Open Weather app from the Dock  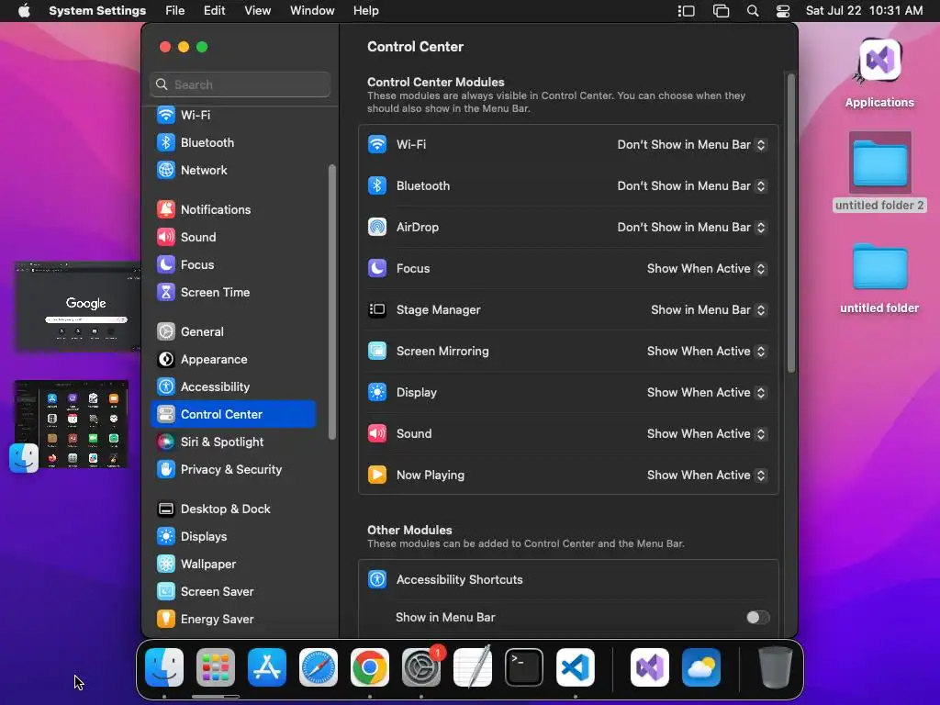pyautogui.click(x=701, y=667)
